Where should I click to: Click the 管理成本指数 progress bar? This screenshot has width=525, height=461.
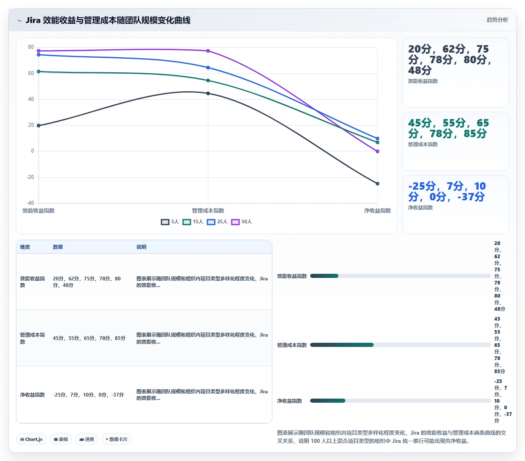(400, 345)
